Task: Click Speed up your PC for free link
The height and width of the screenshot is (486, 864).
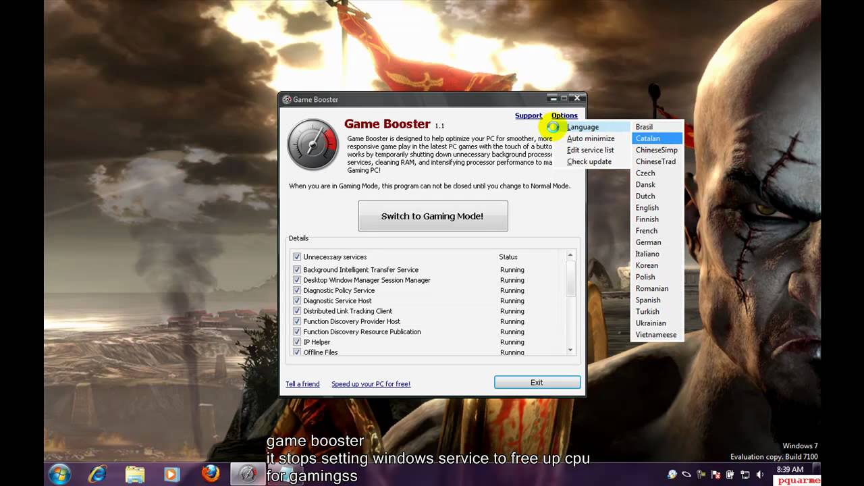Action: coord(371,384)
